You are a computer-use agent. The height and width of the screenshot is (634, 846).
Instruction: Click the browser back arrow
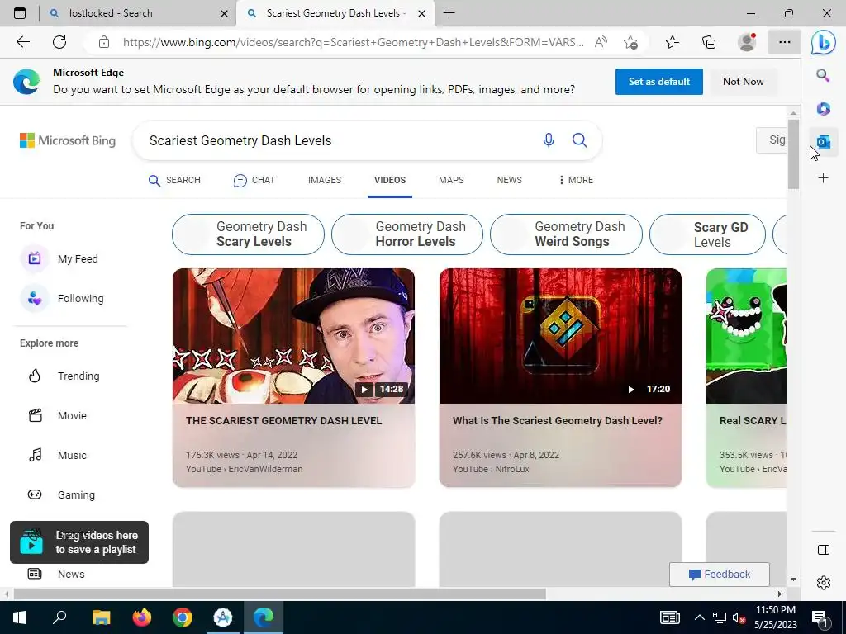pyautogui.click(x=22, y=42)
